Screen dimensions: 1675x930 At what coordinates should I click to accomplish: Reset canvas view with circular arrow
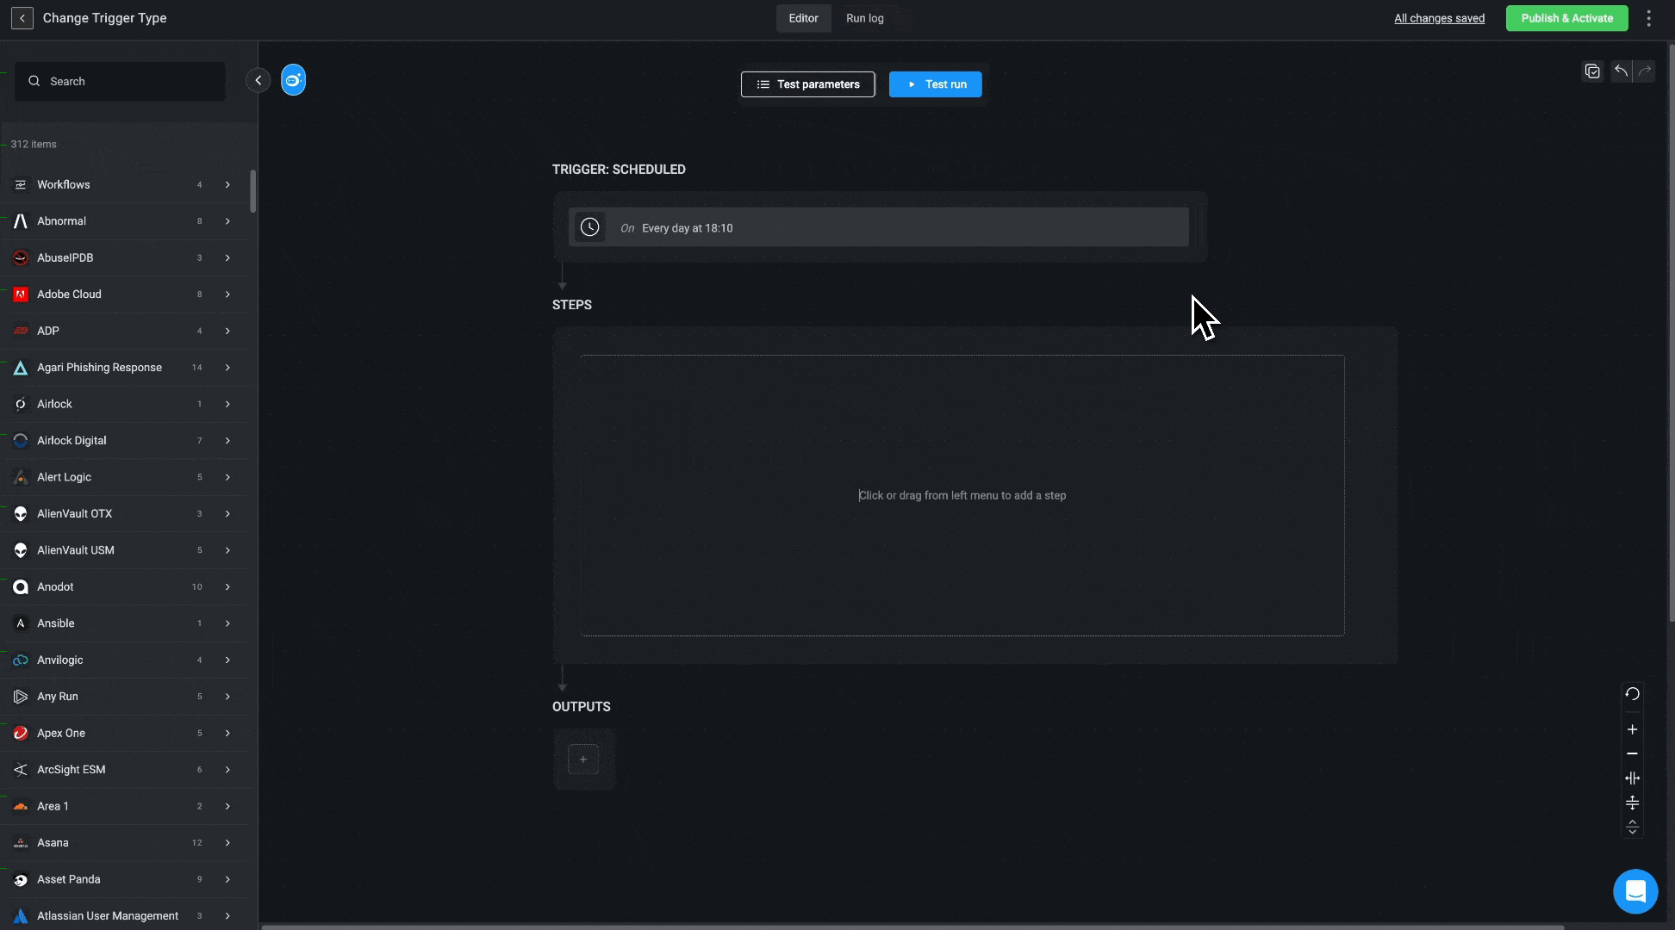click(1632, 694)
